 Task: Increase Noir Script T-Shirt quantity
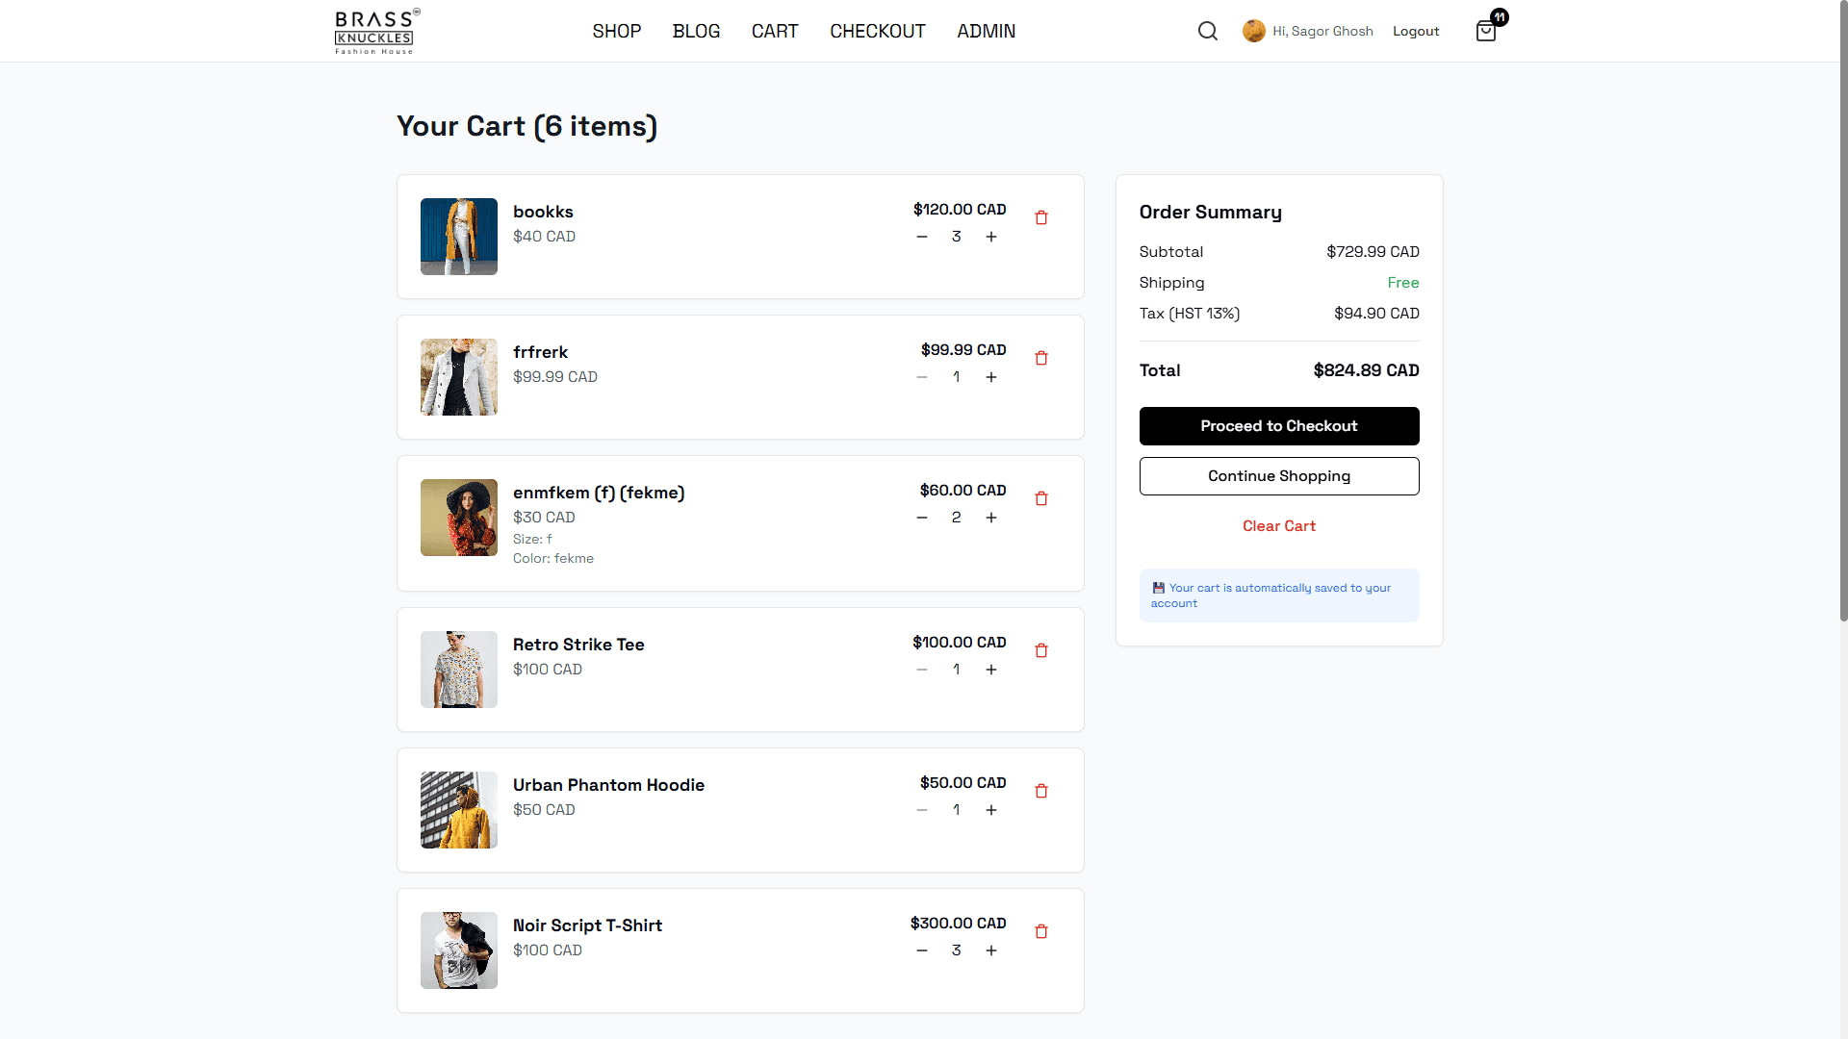coord(991,950)
